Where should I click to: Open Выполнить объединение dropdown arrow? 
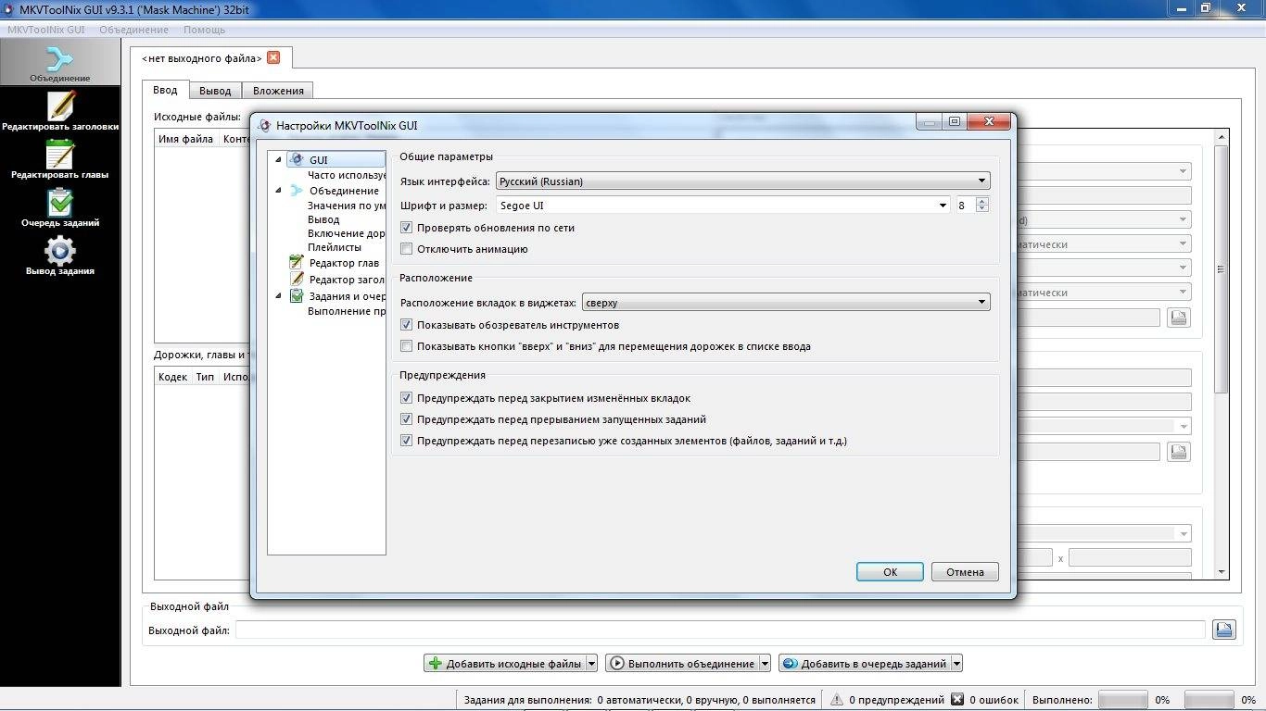[765, 663]
